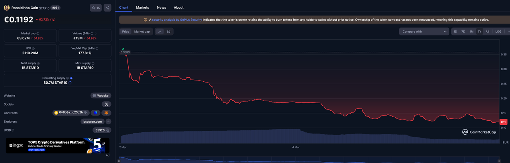Add token to MetaMask fox icon
The width and height of the screenshot is (510, 163).
pos(106,113)
